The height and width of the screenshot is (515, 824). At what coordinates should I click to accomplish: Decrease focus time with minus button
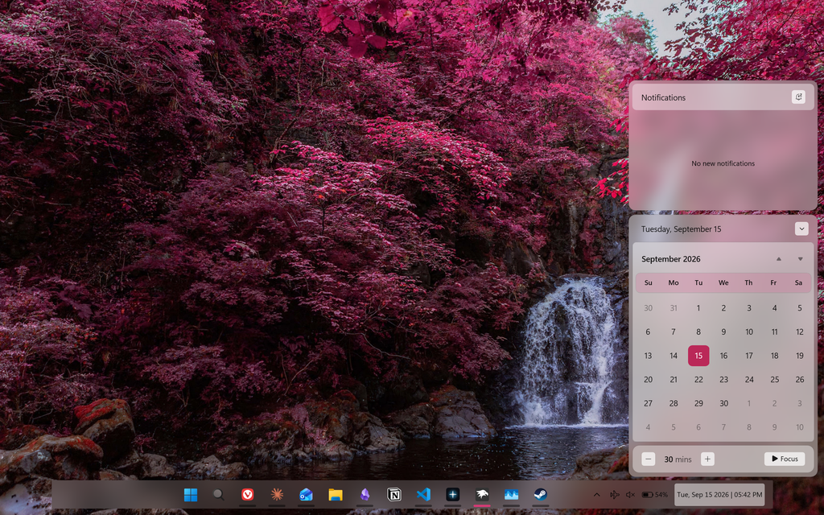pyautogui.click(x=648, y=459)
